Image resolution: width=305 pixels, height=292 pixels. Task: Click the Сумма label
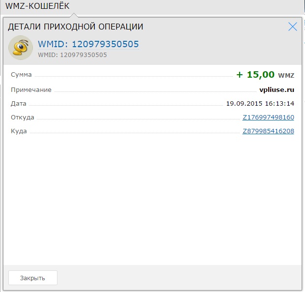click(x=21, y=75)
